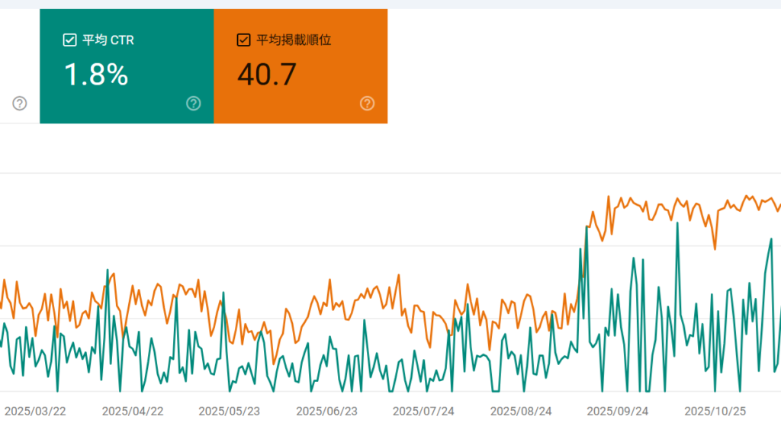Uncheck the 平均掲載順位 checkbox

[243, 40]
